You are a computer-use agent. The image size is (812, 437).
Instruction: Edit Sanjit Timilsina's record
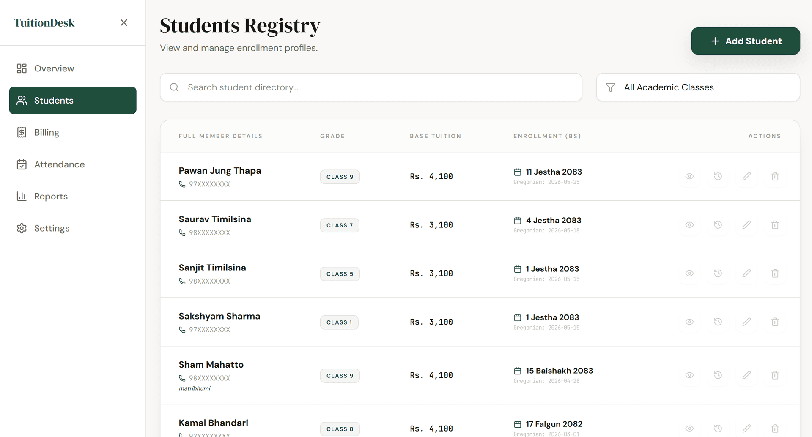point(746,273)
